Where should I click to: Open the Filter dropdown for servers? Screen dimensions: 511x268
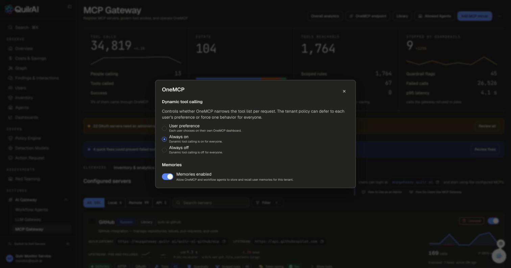click(267, 203)
